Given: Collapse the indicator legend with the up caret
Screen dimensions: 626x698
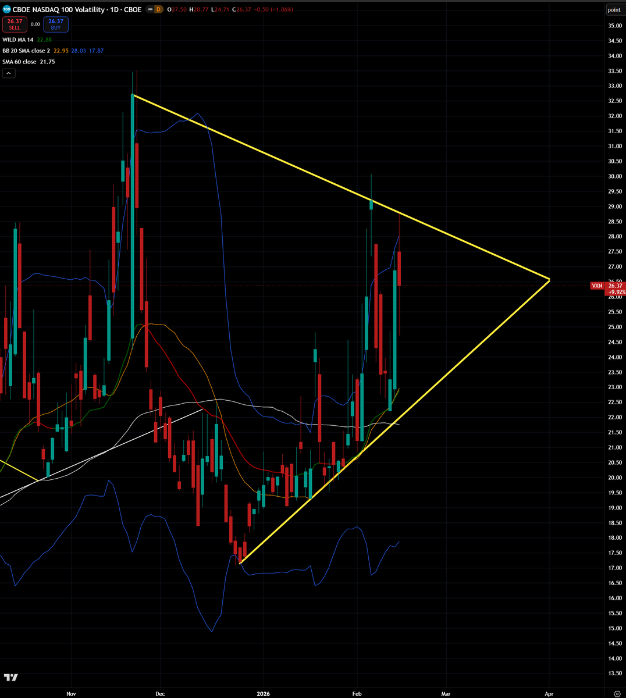Looking at the screenshot, I should coord(9,73).
